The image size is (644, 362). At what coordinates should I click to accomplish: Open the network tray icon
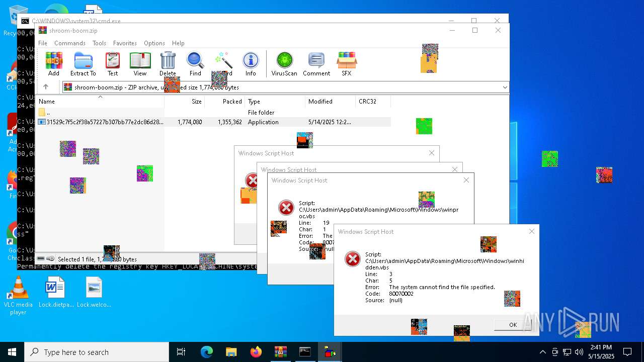[x=567, y=352]
